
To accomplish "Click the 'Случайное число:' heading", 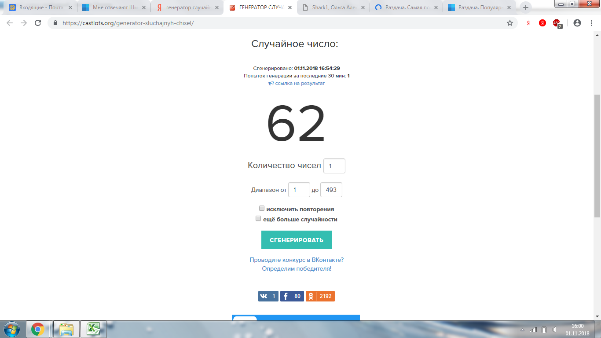I will pyautogui.click(x=295, y=44).
